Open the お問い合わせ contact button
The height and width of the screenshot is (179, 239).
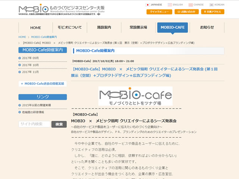coord(187,12)
